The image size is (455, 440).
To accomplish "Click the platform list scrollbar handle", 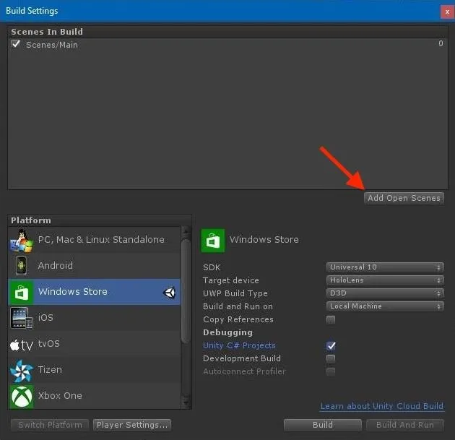I will click(186, 291).
